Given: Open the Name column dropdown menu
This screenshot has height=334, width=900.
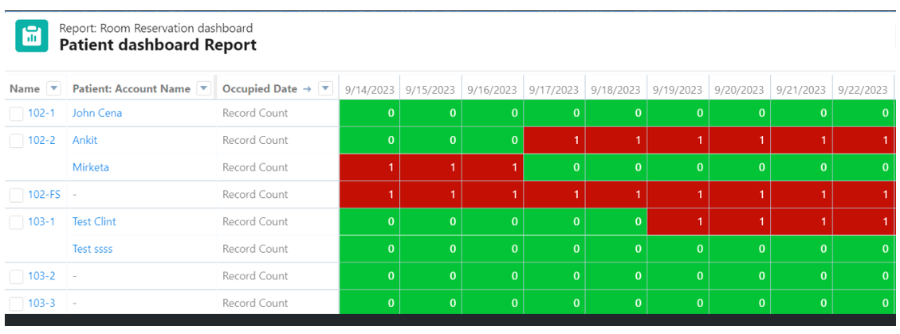Looking at the screenshot, I should [x=53, y=88].
